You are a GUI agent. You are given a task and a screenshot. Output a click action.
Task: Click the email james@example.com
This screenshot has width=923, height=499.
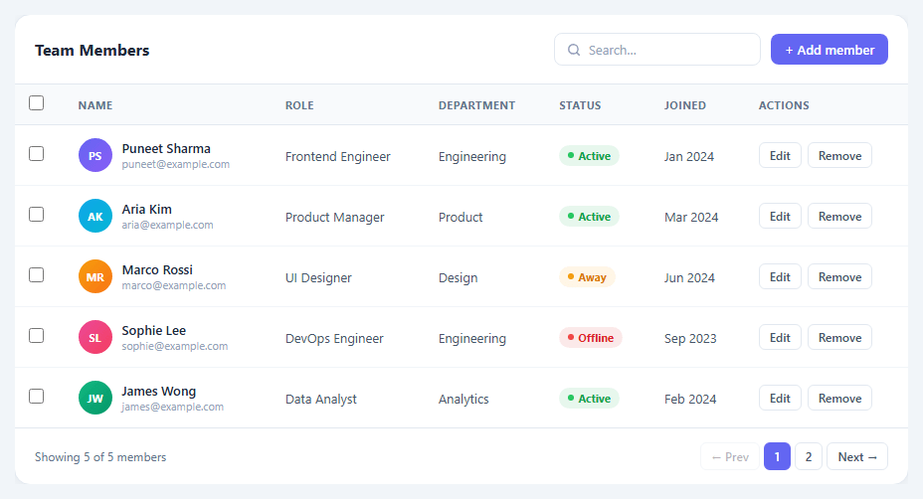(172, 407)
